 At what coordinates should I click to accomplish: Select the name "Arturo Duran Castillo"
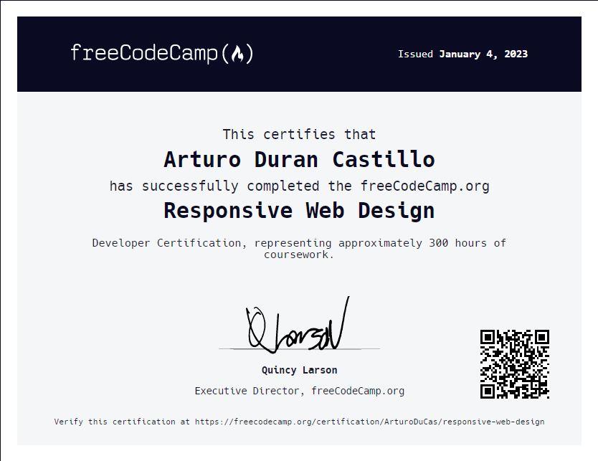[x=300, y=159]
